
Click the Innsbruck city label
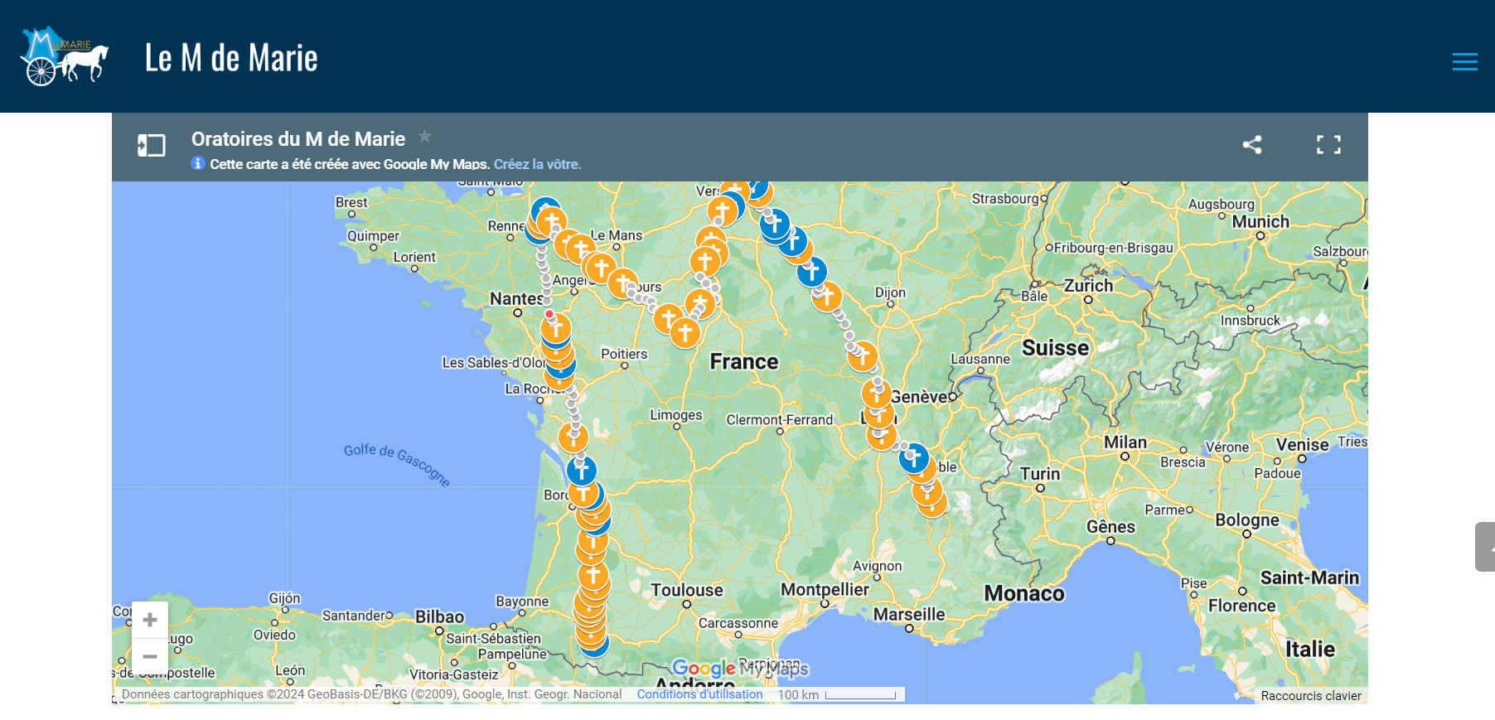coord(1251,321)
